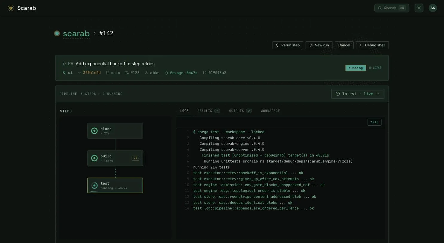Image resolution: width=444 pixels, height=243 pixels.
Task: Cancel the running pipeline
Action: [344, 45]
